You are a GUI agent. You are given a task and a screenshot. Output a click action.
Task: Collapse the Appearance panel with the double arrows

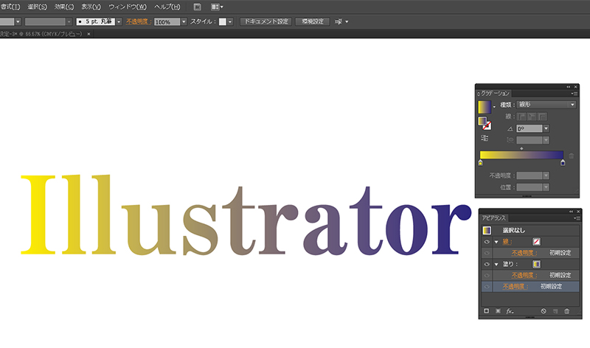click(571, 212)
